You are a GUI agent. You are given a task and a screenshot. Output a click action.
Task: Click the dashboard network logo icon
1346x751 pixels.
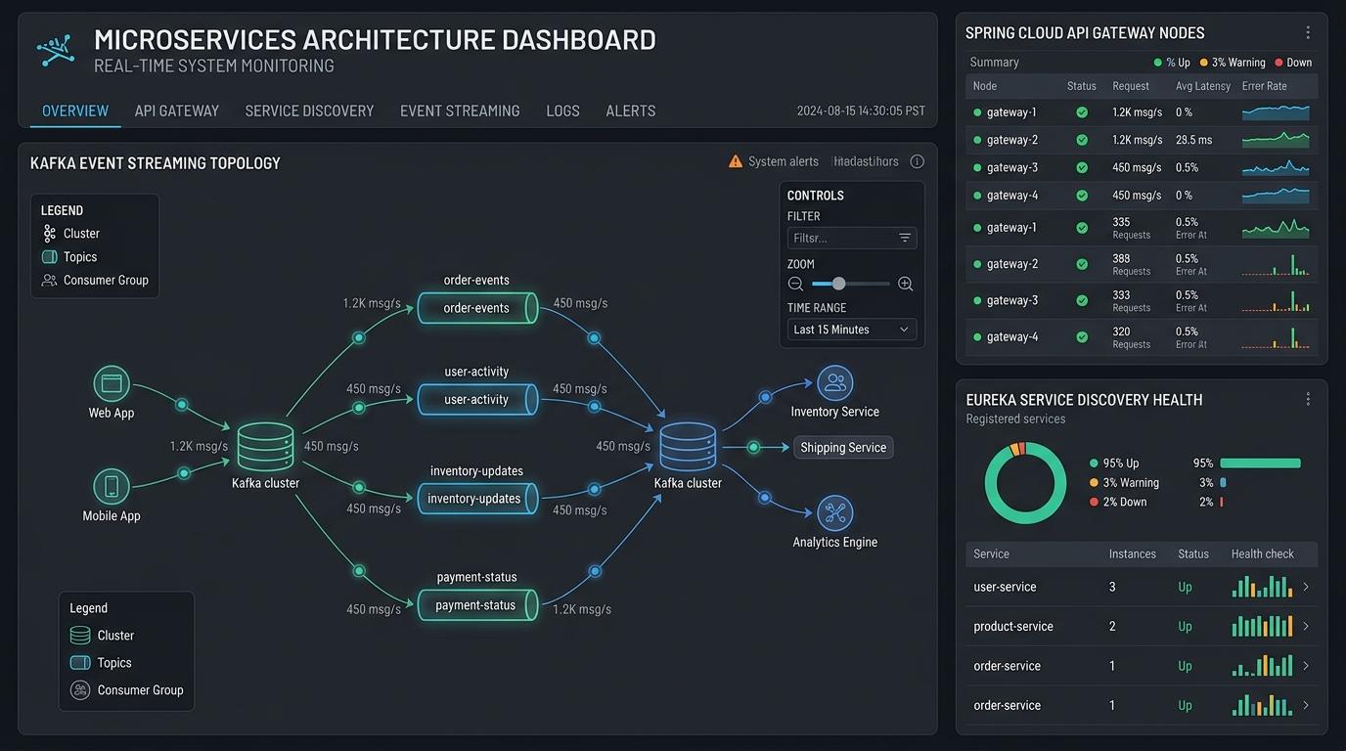click(56, 49)
